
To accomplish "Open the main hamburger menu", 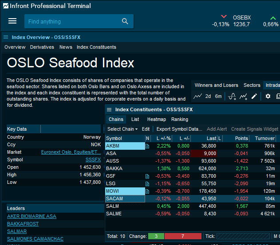I will 12,21.
